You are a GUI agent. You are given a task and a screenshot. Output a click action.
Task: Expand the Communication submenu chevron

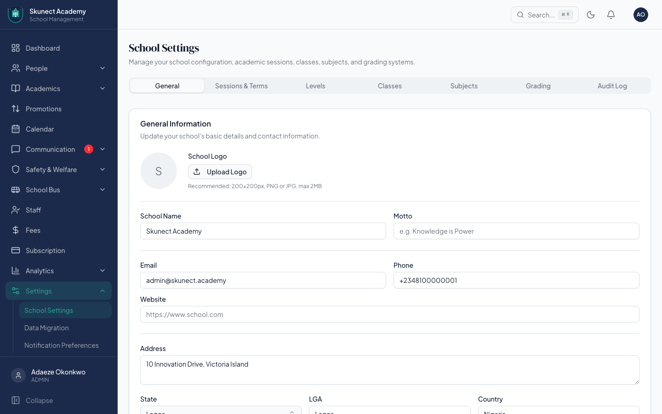[103, 149]
